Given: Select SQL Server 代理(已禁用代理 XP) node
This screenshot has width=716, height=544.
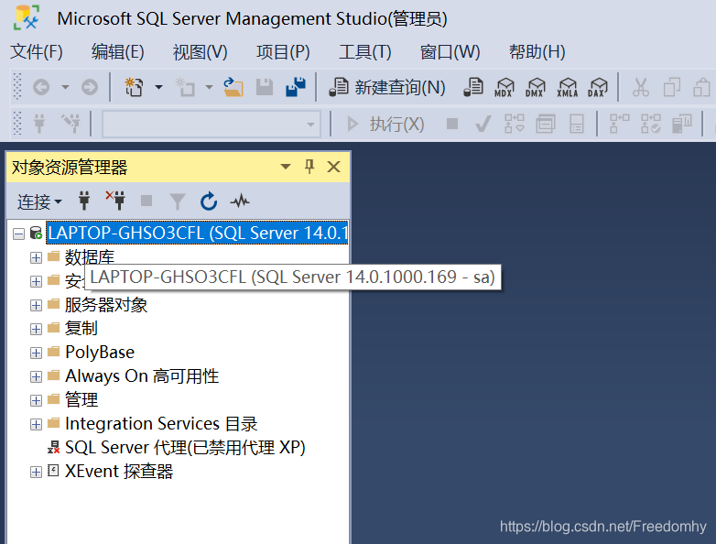Looking at the screenshot, I should (185, 448).
